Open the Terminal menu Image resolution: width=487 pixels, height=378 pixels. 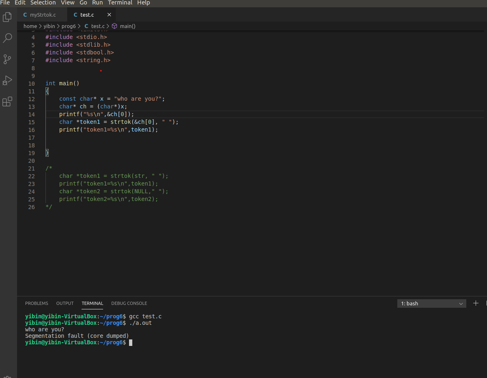(120, 3)
